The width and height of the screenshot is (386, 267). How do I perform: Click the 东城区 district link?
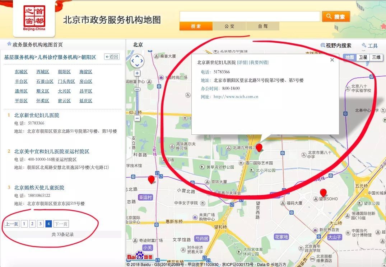21,72
